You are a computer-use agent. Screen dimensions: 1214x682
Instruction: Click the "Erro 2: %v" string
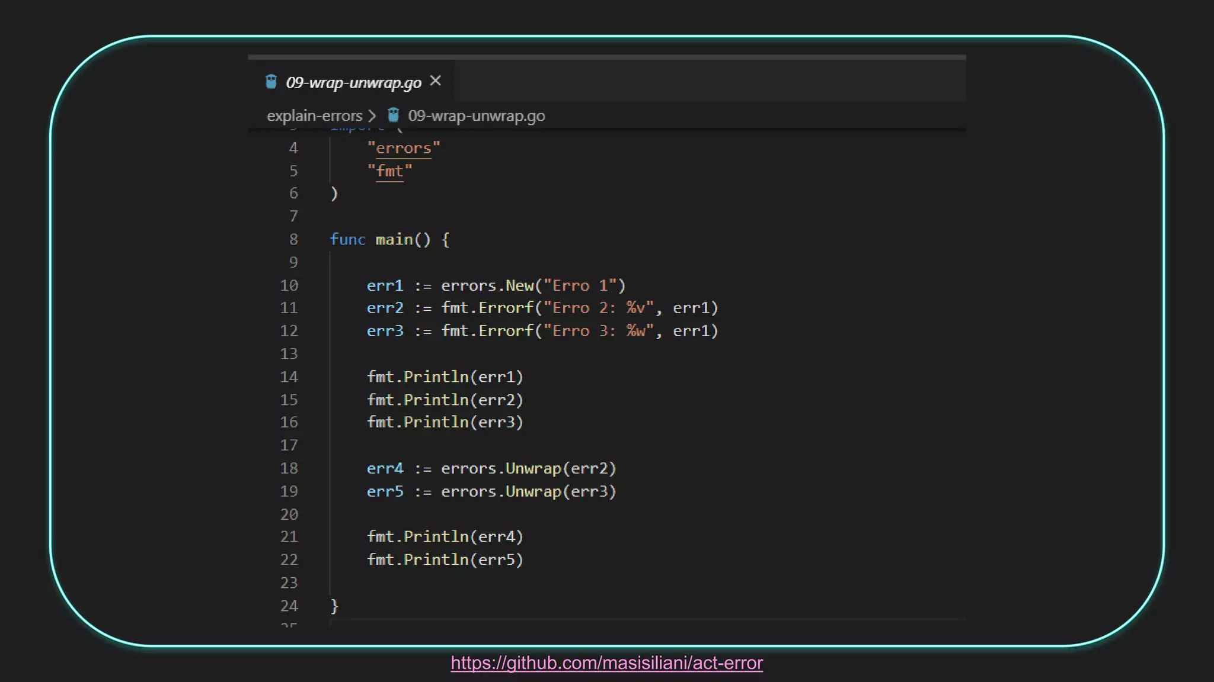pos(599,308)
